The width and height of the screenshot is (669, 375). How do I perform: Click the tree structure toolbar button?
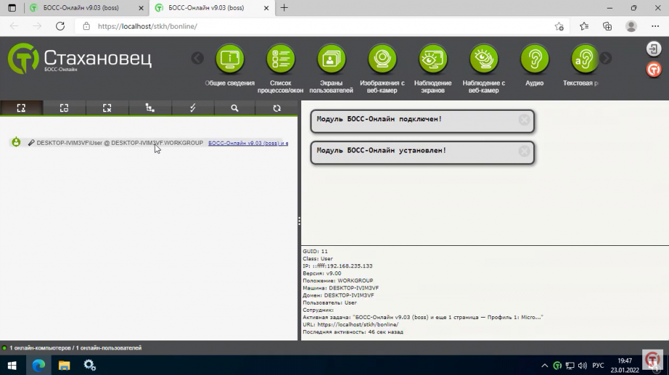click(150, 108)
